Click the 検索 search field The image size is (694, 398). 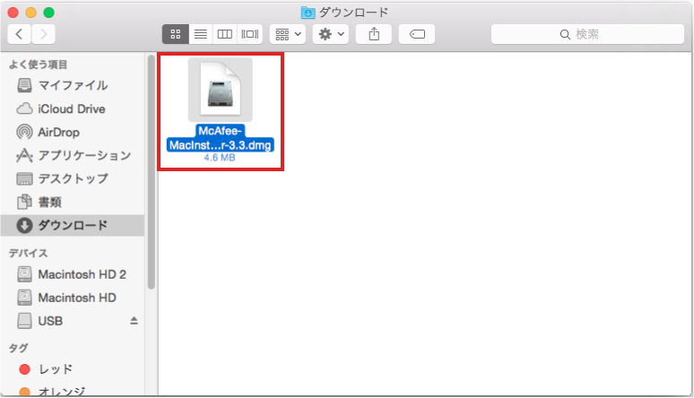point(587,34)
